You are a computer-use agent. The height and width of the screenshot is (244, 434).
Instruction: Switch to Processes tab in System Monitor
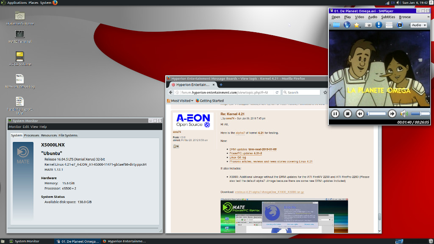click(x=31, y=135)
